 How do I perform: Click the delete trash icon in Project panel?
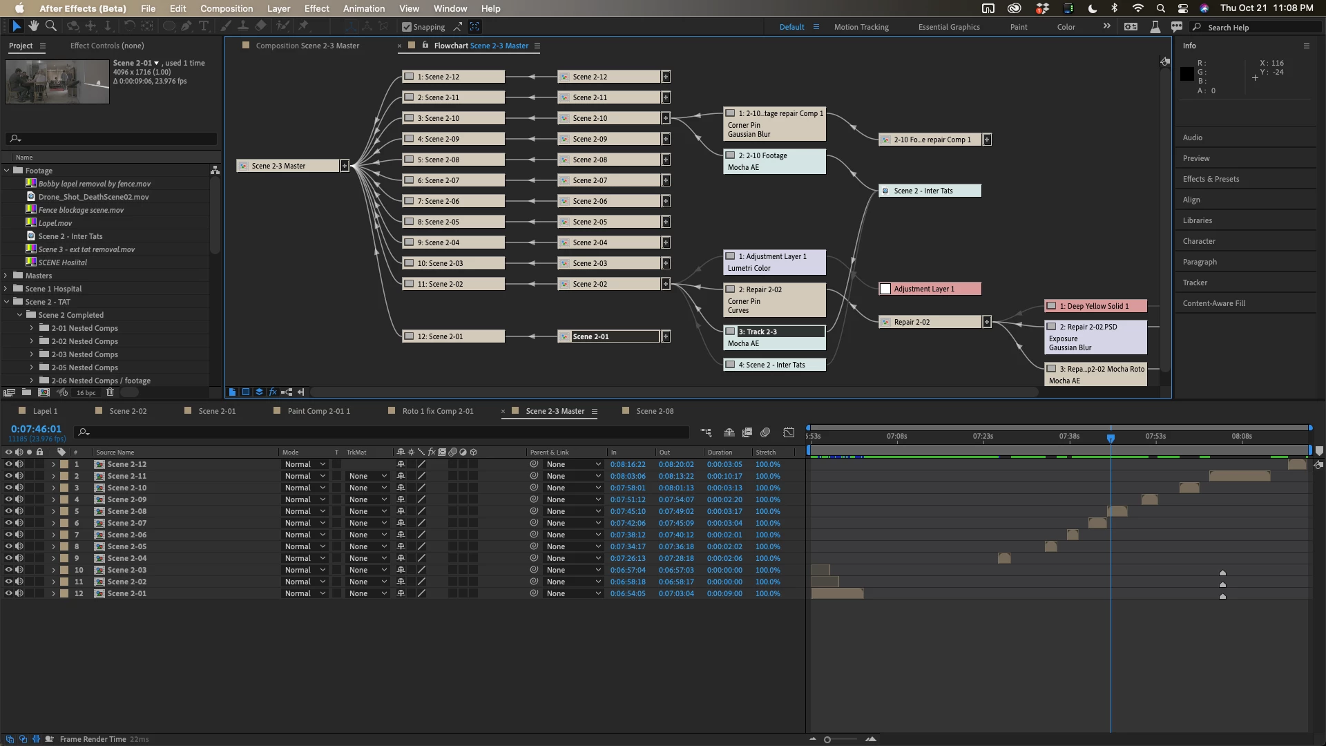pos(110,392)
